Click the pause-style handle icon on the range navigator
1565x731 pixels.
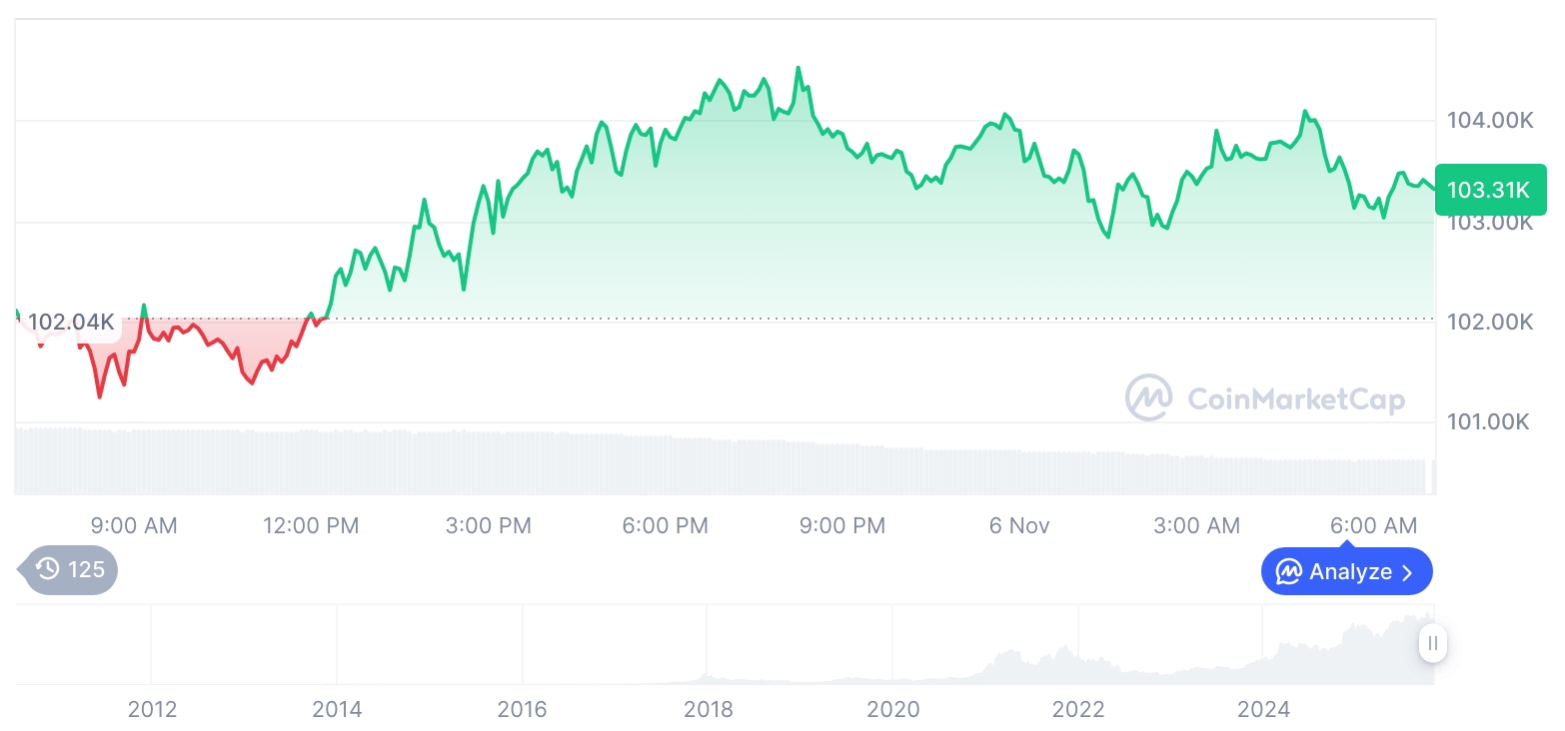coord(1433,643)
